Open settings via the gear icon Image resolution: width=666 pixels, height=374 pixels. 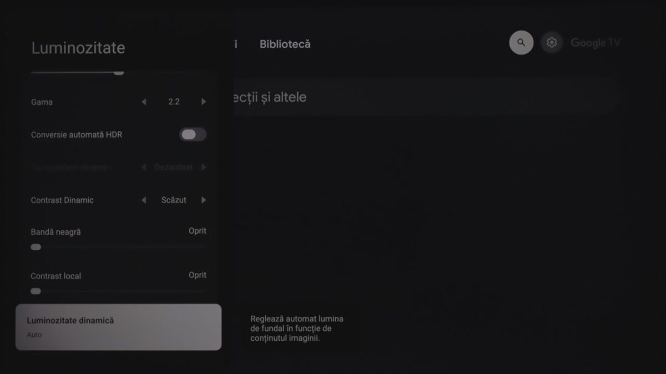click(x=552, y=42)
